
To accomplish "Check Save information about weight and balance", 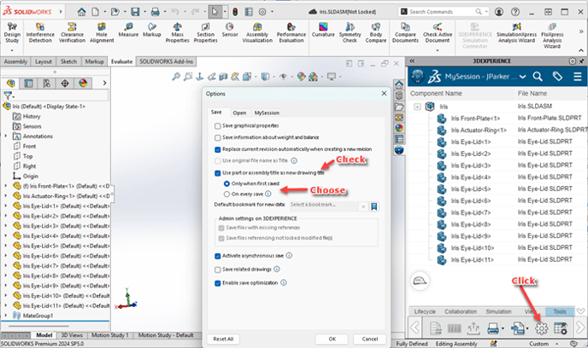I will point(217,137).
